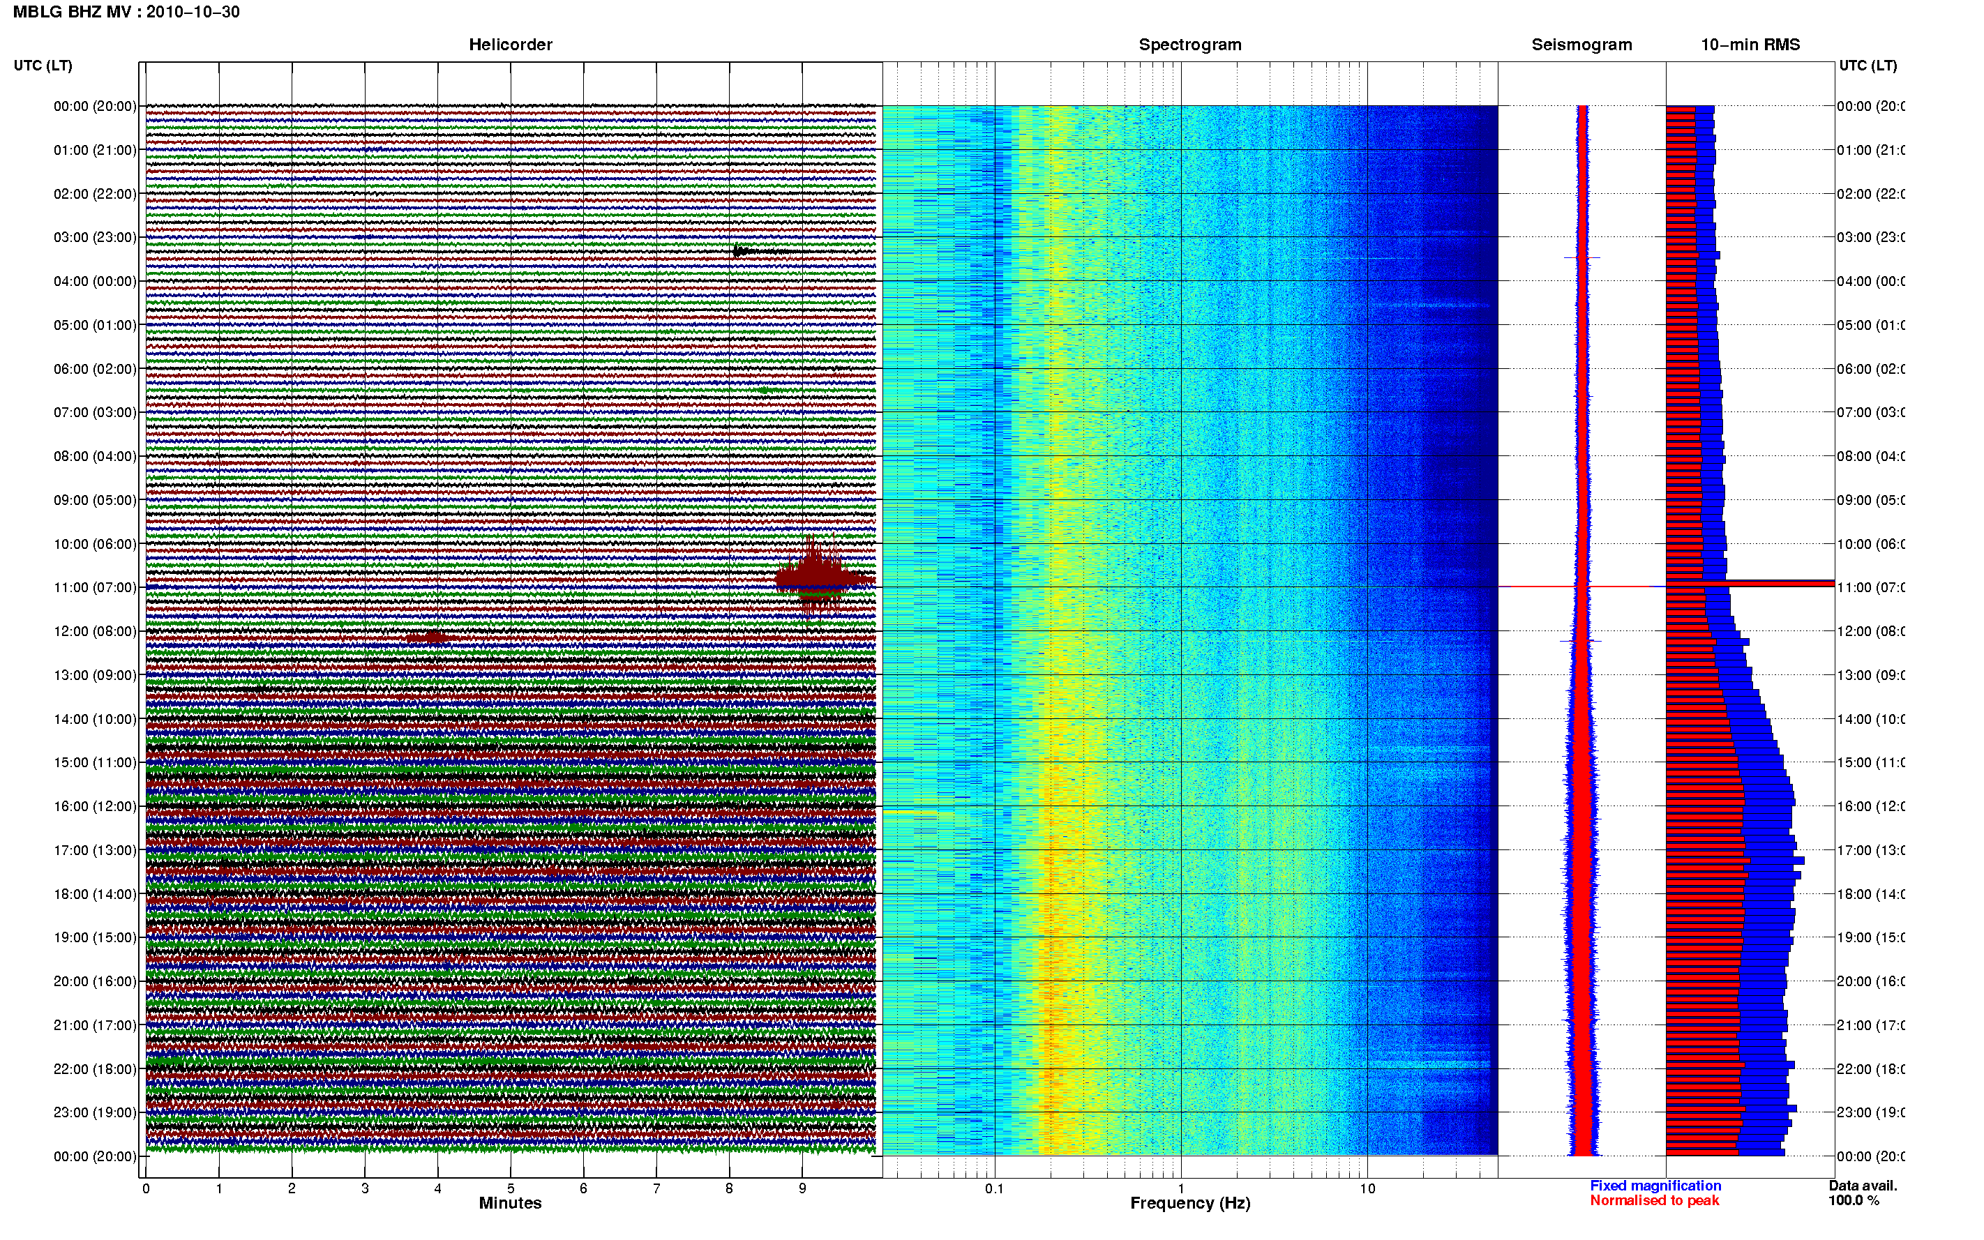The height and width of the screenshot is (1240, 1984).
Task: Click the left '05:00 (01:00)' time label
Action: pyautogui.click(x=95, y=325)
